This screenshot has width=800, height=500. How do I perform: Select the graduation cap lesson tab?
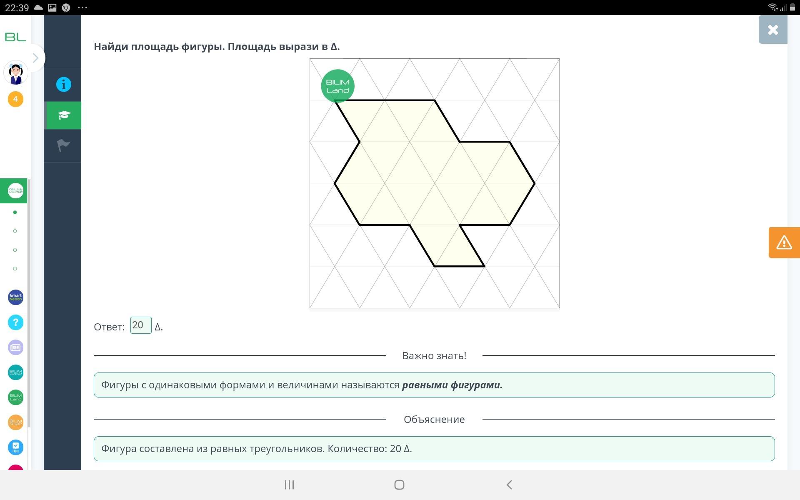[x=63, y=115]
